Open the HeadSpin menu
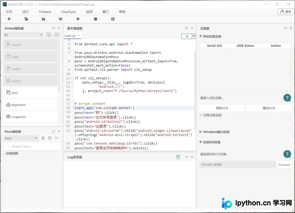Viewport: 295px width, 213px height. 69,12
